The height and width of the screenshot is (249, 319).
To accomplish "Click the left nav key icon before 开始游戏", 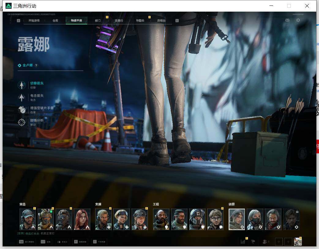I will point(18,20).
